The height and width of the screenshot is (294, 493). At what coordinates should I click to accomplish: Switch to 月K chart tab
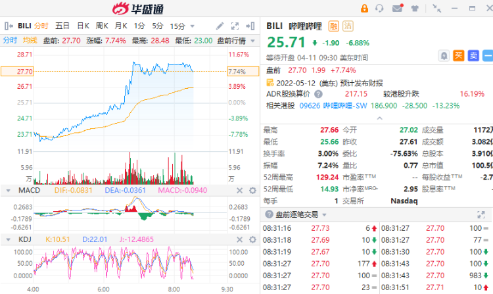tap(121, 26)
